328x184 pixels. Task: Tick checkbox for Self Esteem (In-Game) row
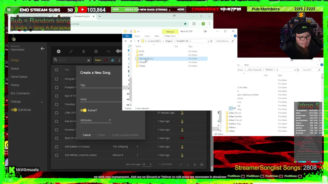pos(57,147)
